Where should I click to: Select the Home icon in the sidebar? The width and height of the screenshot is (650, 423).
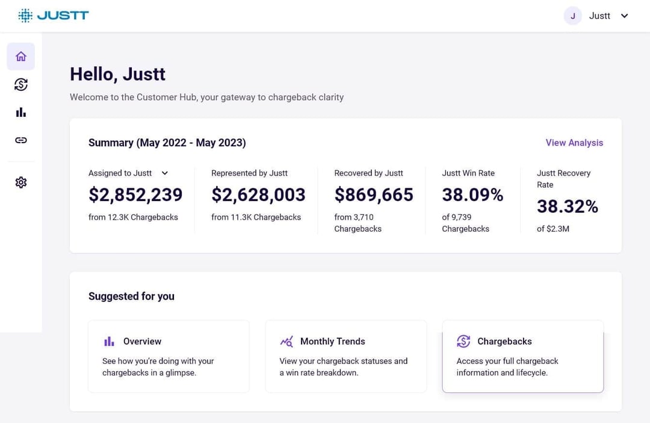pos(20,55)
